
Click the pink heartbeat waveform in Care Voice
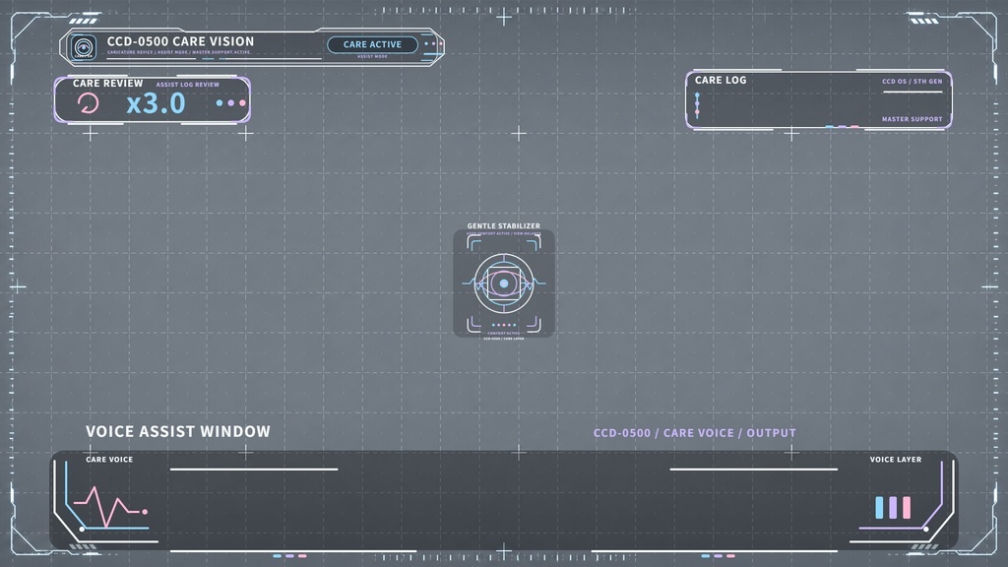[110, 507]
